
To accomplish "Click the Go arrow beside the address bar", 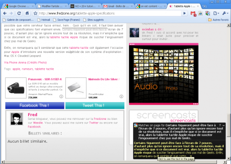I will click(x=184, y=13).
